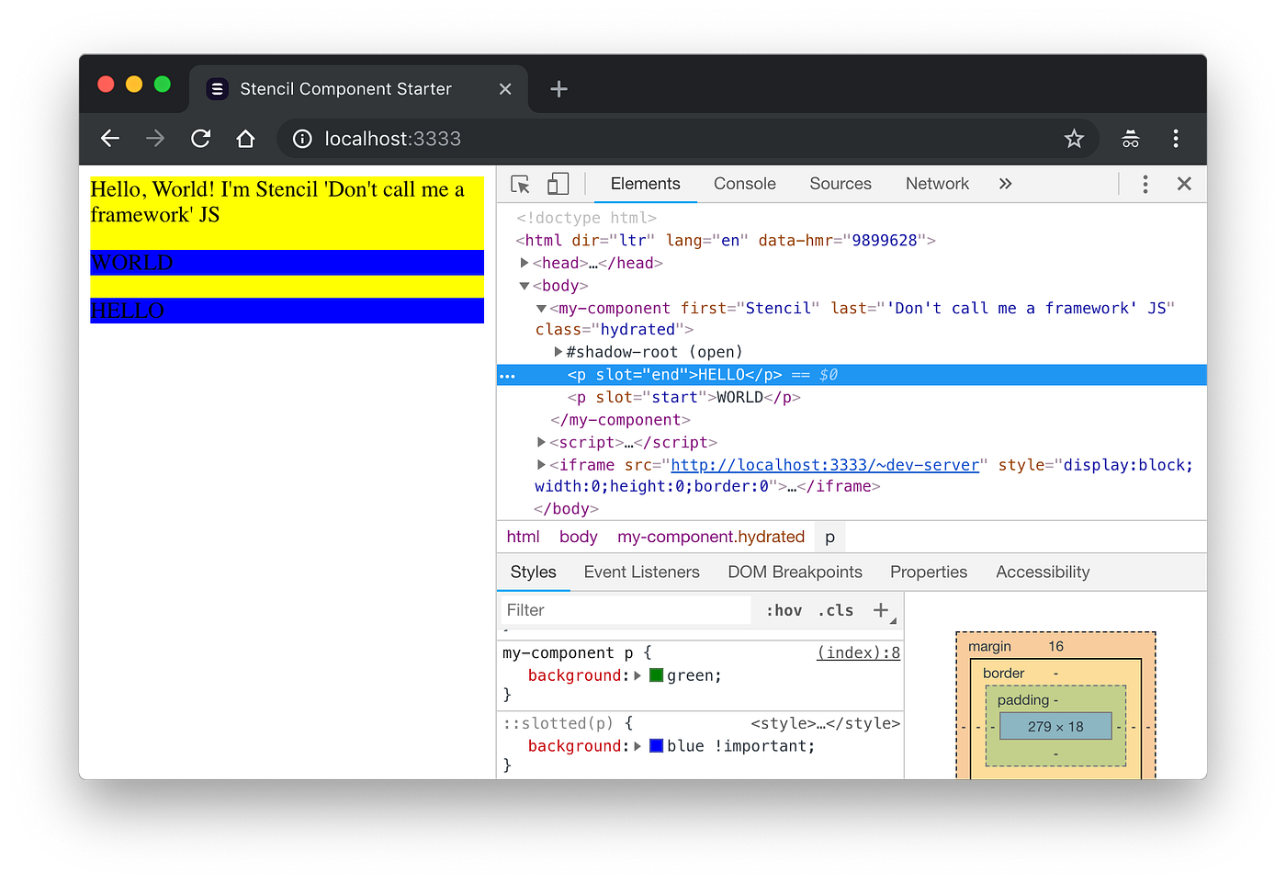Toggle the :hov element state panel
The height and width of the screenshot is (884, 1286).
click(784, 610)
